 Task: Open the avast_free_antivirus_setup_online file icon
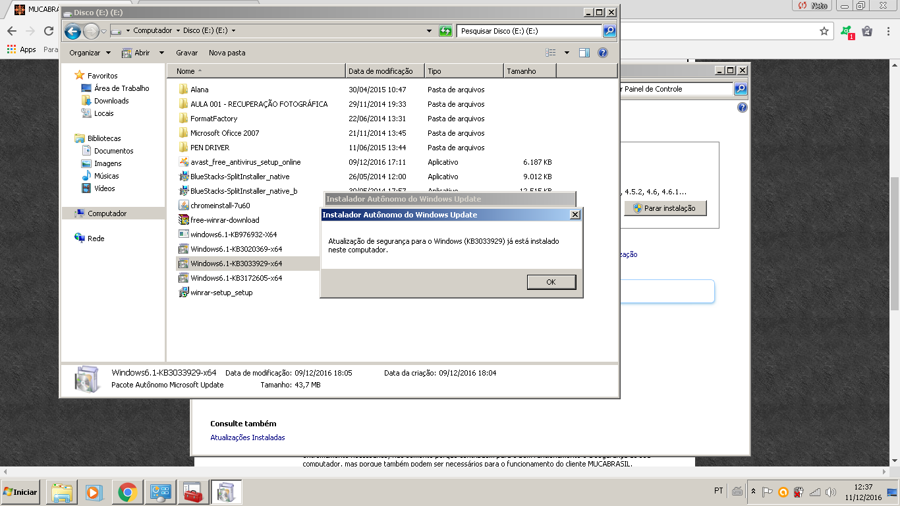tap(184, 162)
